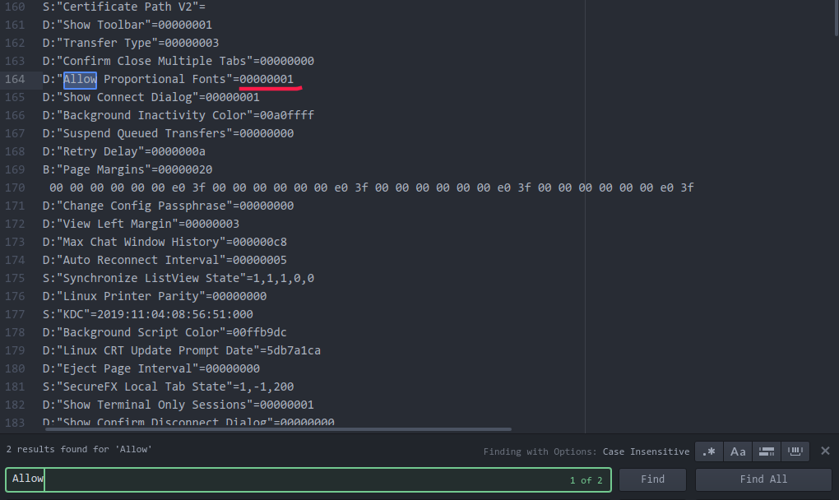Viewport: 839px width, 500px height.
Task: Place cursor on the Retry Delay line
Action: 132,151
